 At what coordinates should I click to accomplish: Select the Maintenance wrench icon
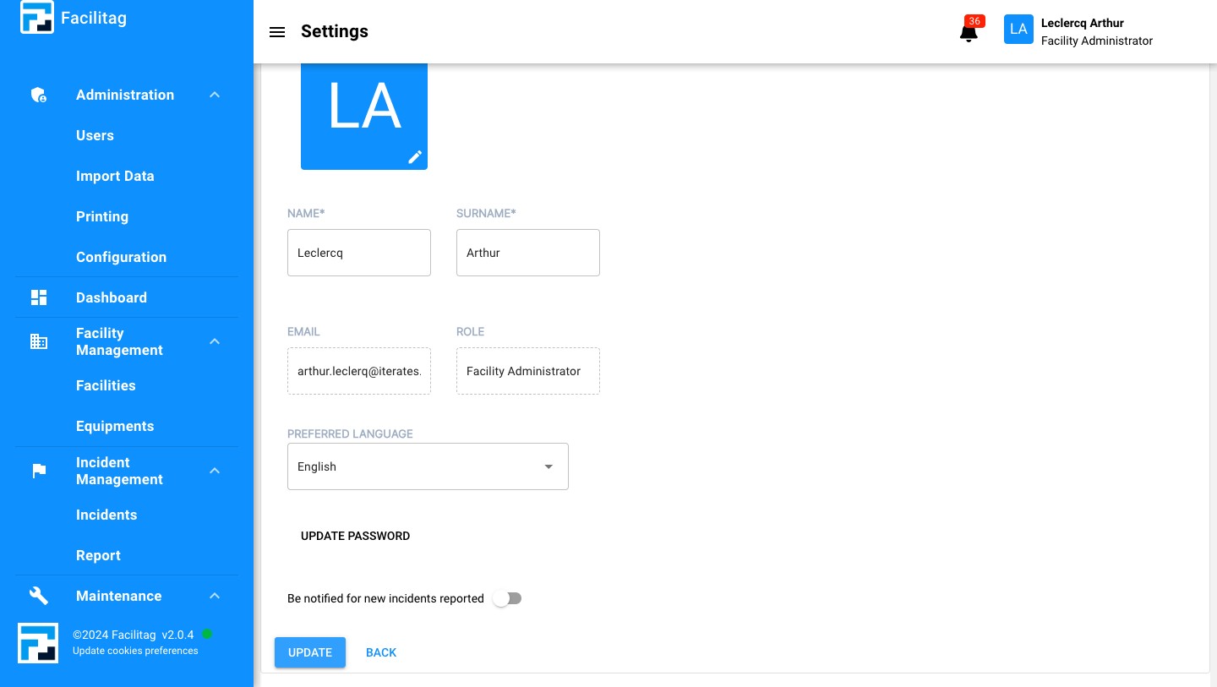point(39,596)
